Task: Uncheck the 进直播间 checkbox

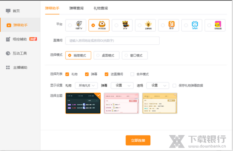Action: [x=106, y=74]
